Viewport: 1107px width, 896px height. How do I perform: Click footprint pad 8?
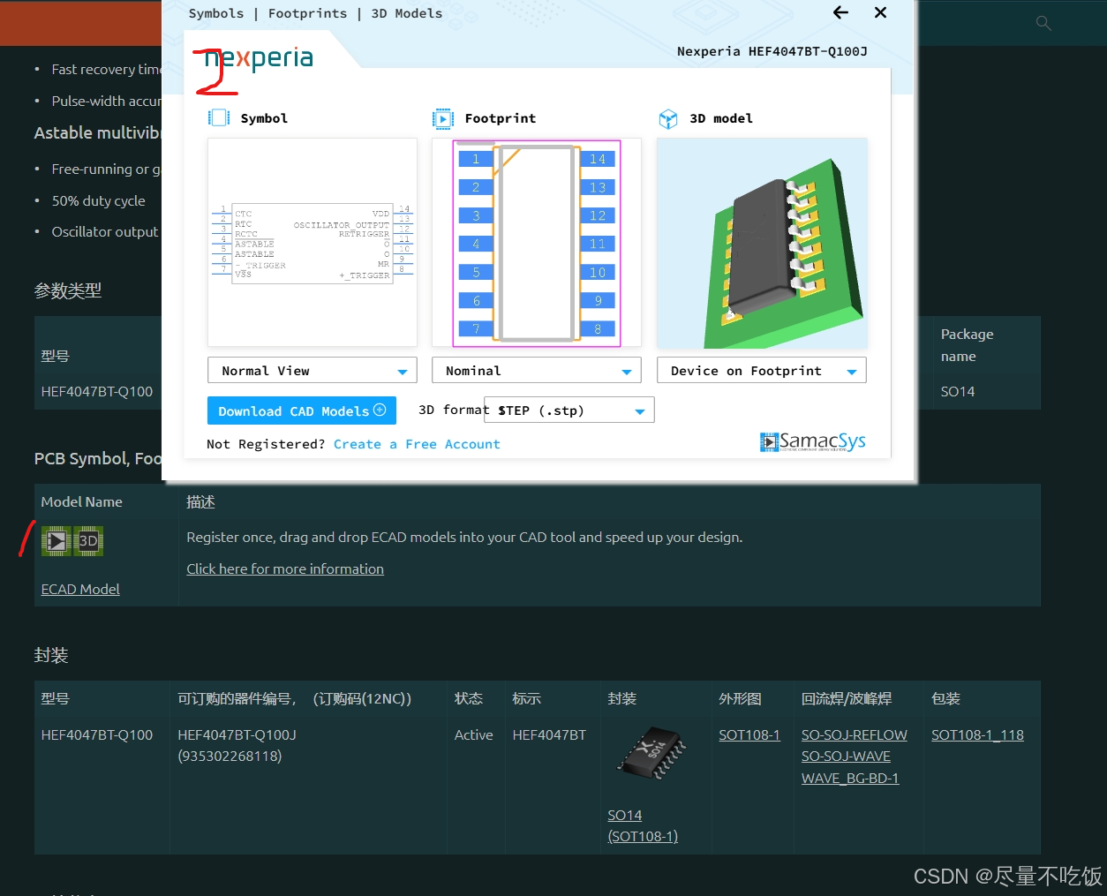point(598,329)
